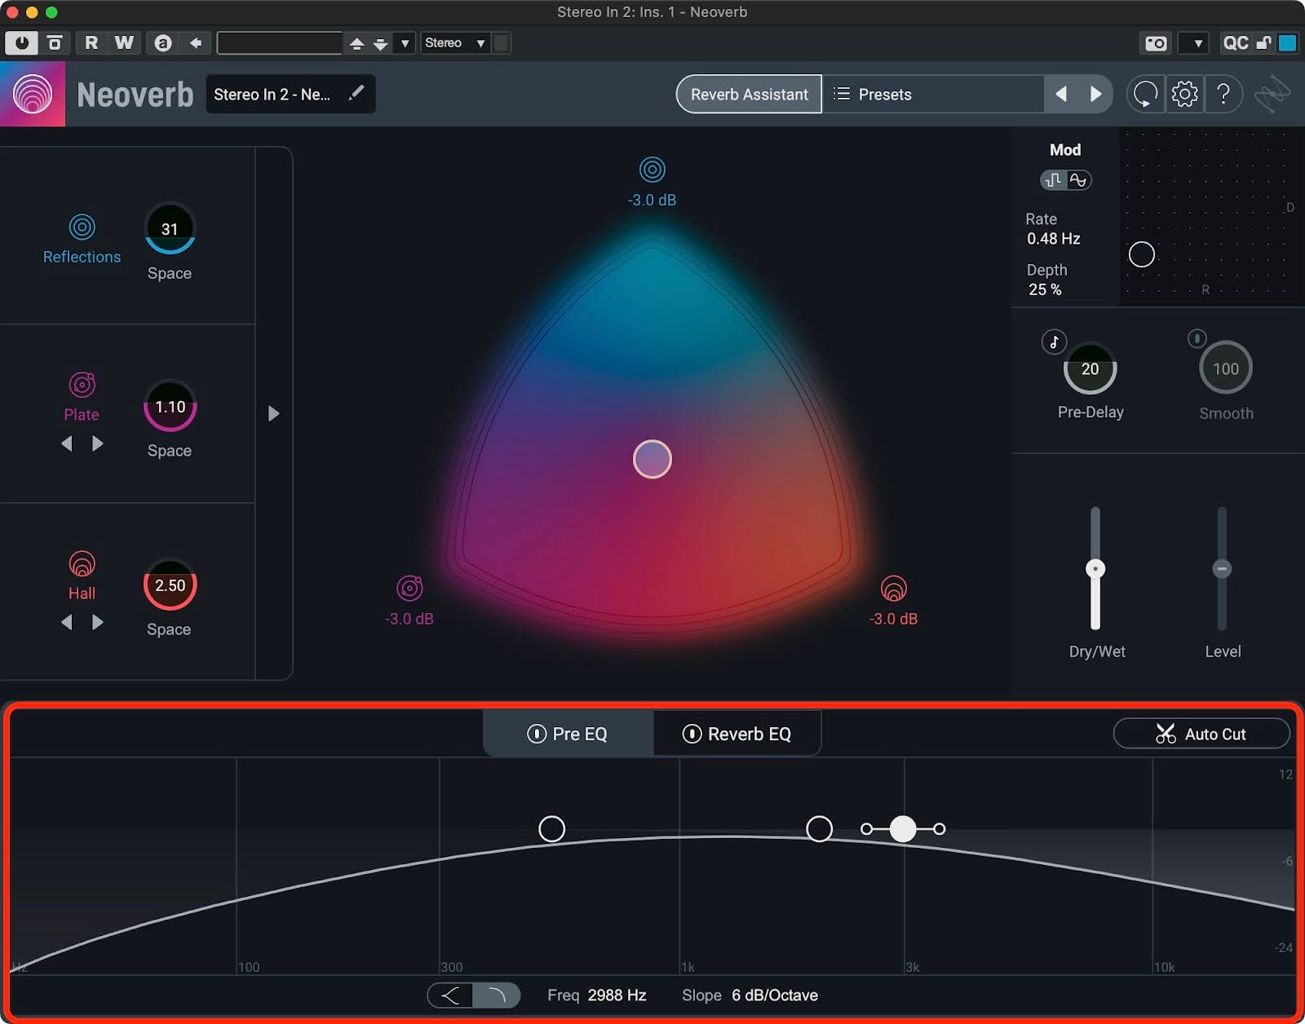
Task: Click the Write automation W button
Action: click(124, 43)
